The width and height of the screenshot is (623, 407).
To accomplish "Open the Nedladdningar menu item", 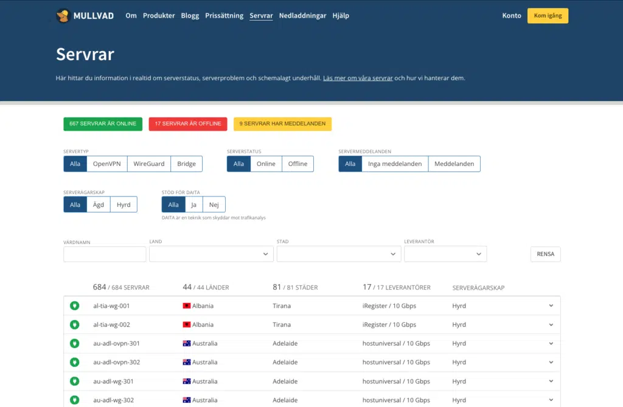I will pyautogui.click(x=302, y=16).
